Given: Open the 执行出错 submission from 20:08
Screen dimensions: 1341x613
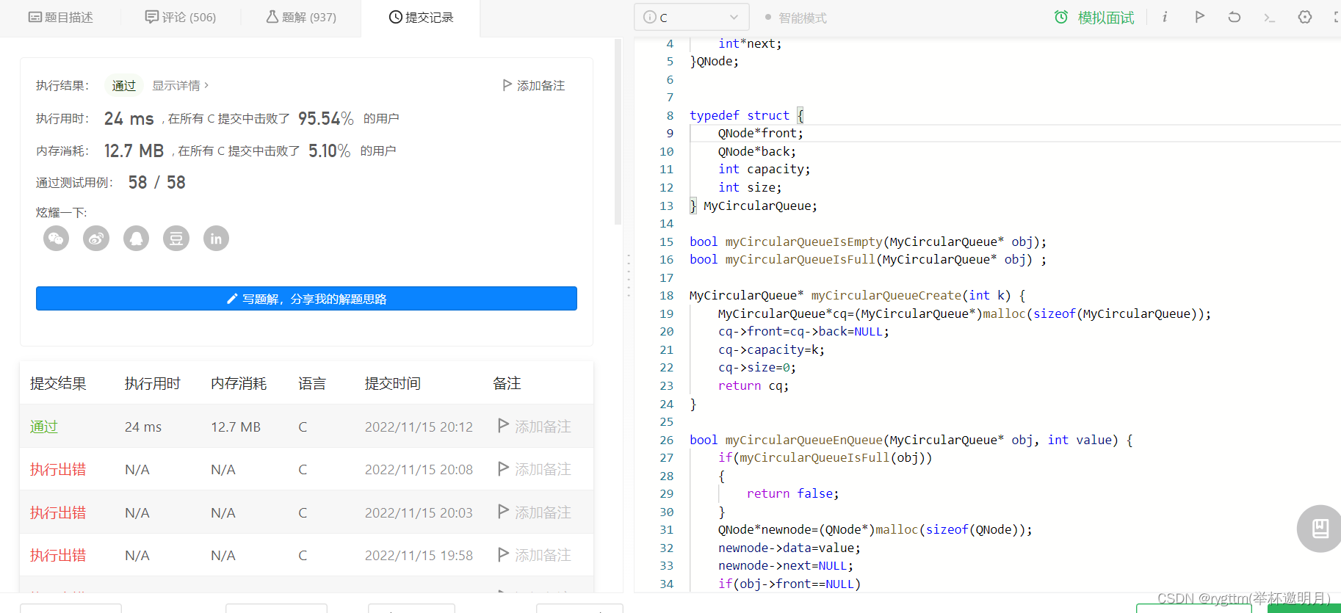Looking at the screenshot, I should click(58, 469).
